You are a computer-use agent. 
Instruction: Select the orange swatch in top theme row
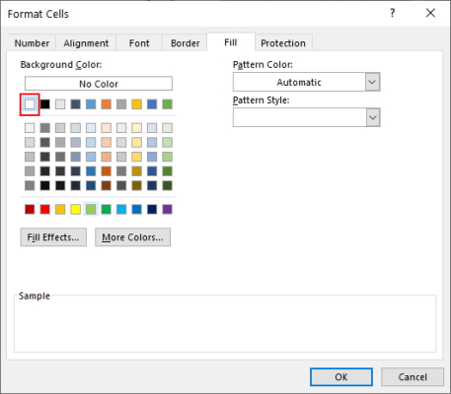click(106, 104)
